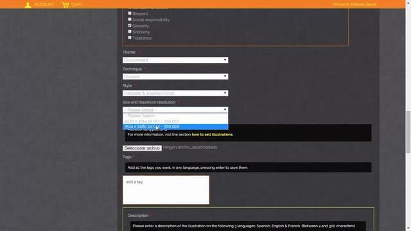Screen dimensions: 411x231
Task: Open the shopping cart icon
Action: (x=66, y=4)
